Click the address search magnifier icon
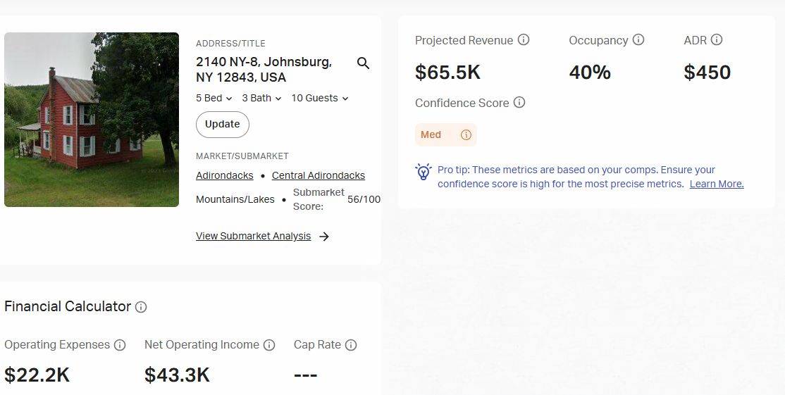 363,63
